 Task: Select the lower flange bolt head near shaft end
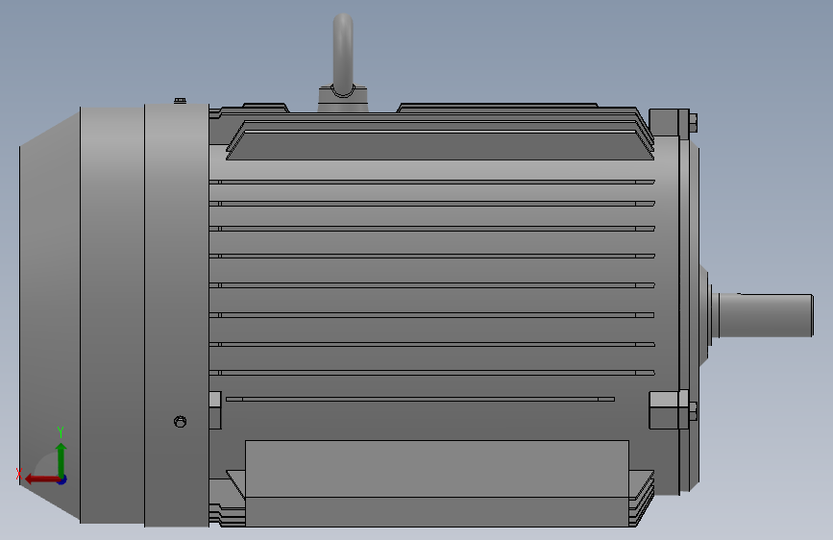[x=694, y=411]
